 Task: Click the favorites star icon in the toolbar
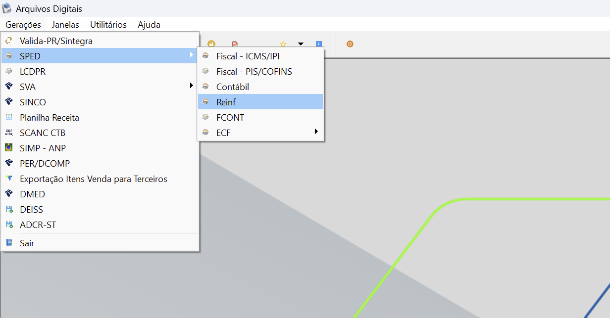283,44
